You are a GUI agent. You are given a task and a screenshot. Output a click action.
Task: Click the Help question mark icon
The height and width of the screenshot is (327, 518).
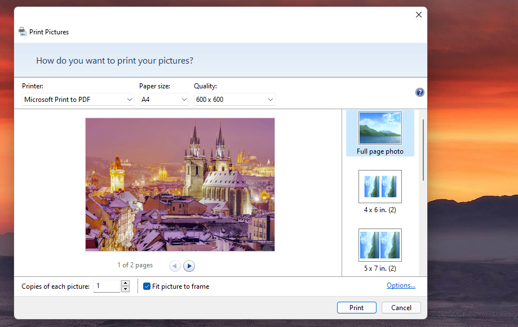point(419,92)
